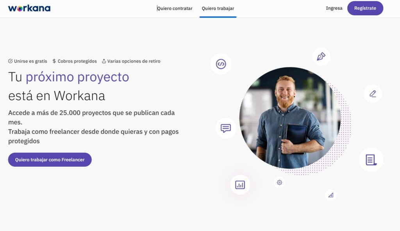Click the chat message bubble icon

(226, 128)
